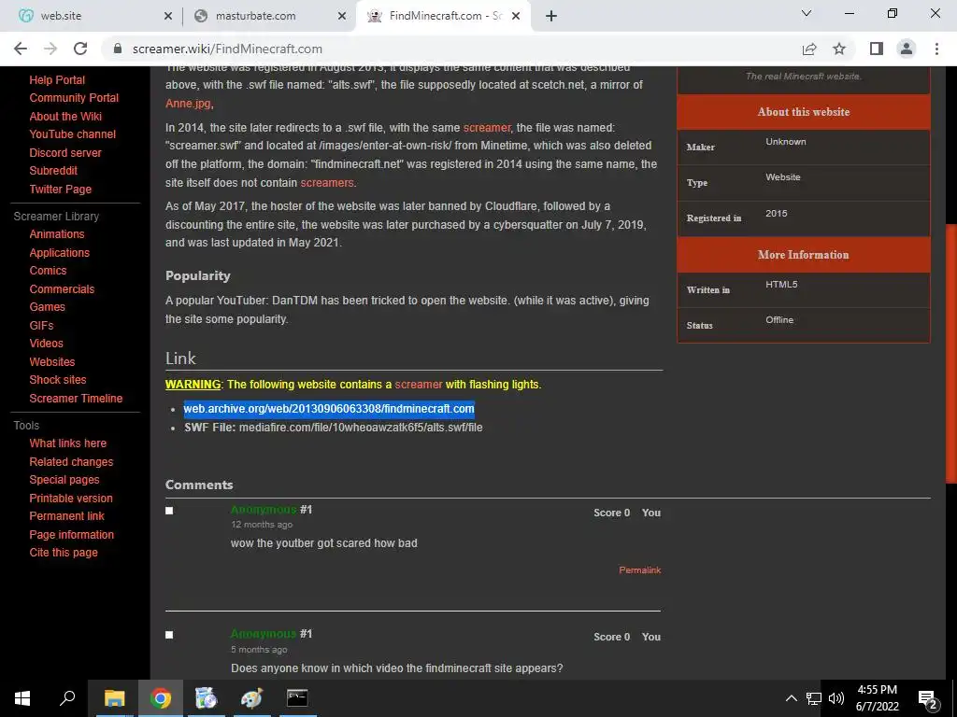Image resolution: width=957 pixels, height=717 pixels.
Task: Close the FindMinecraft.com tab
Action: tap(516, 17)
